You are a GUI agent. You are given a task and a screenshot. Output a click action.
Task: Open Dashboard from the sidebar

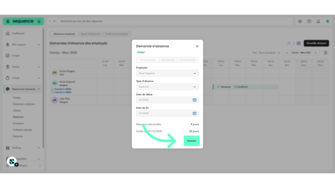tap(18, 34)
